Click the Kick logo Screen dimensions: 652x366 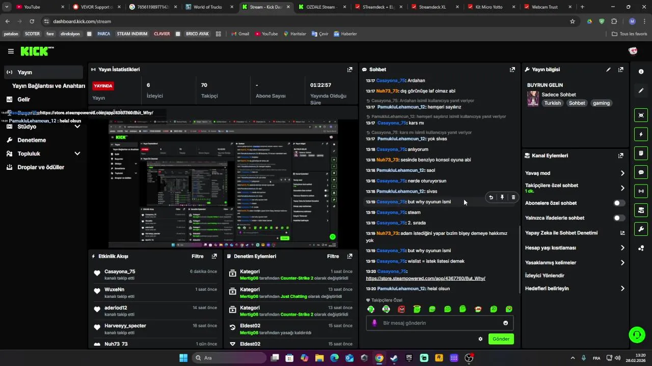pos(37,51)
